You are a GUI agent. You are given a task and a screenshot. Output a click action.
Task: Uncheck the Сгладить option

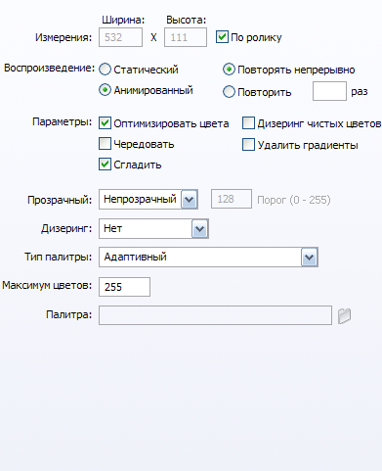pos(105,165)
